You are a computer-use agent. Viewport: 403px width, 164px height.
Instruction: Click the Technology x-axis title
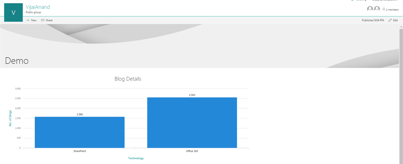(x=136, y=159)
